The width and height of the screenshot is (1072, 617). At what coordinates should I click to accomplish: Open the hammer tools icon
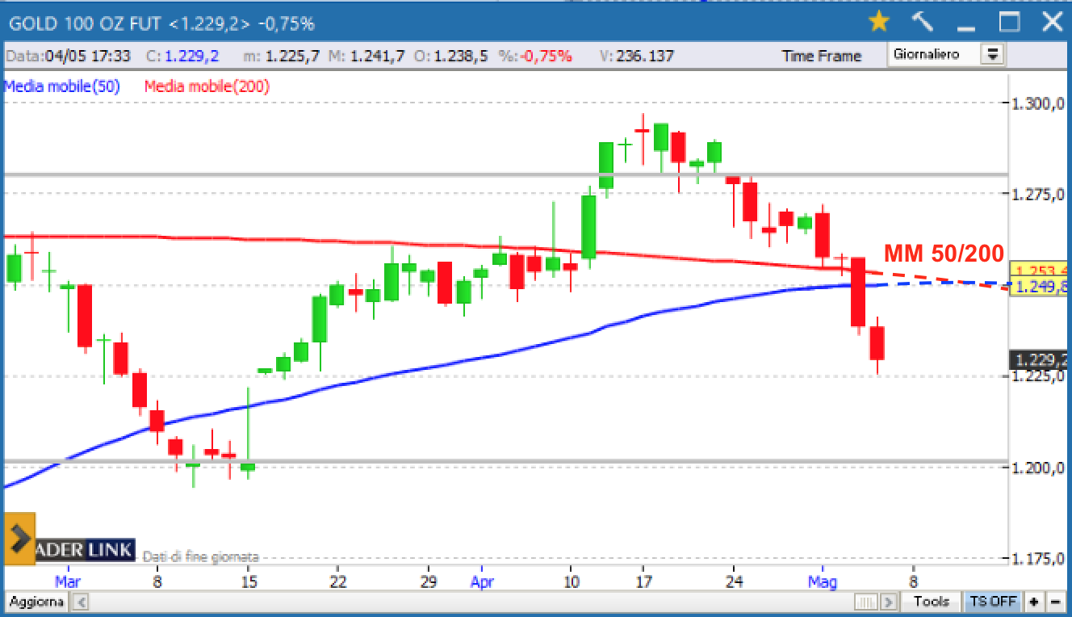[922, 22]
